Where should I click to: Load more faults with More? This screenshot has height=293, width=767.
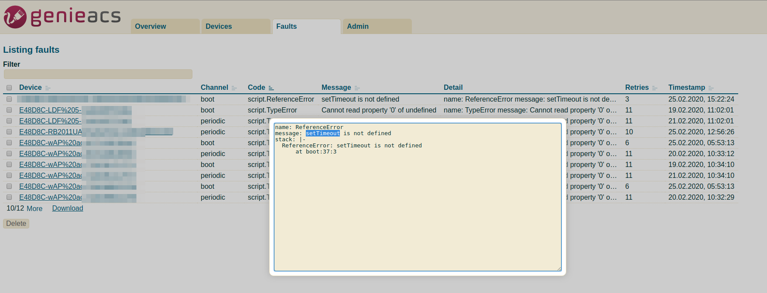pyautogui.click(x=34, y=209)
